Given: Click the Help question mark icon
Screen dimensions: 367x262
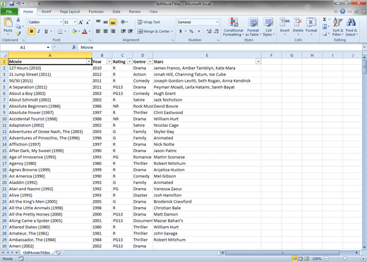Looking at the screenshot, I should 343,11.
